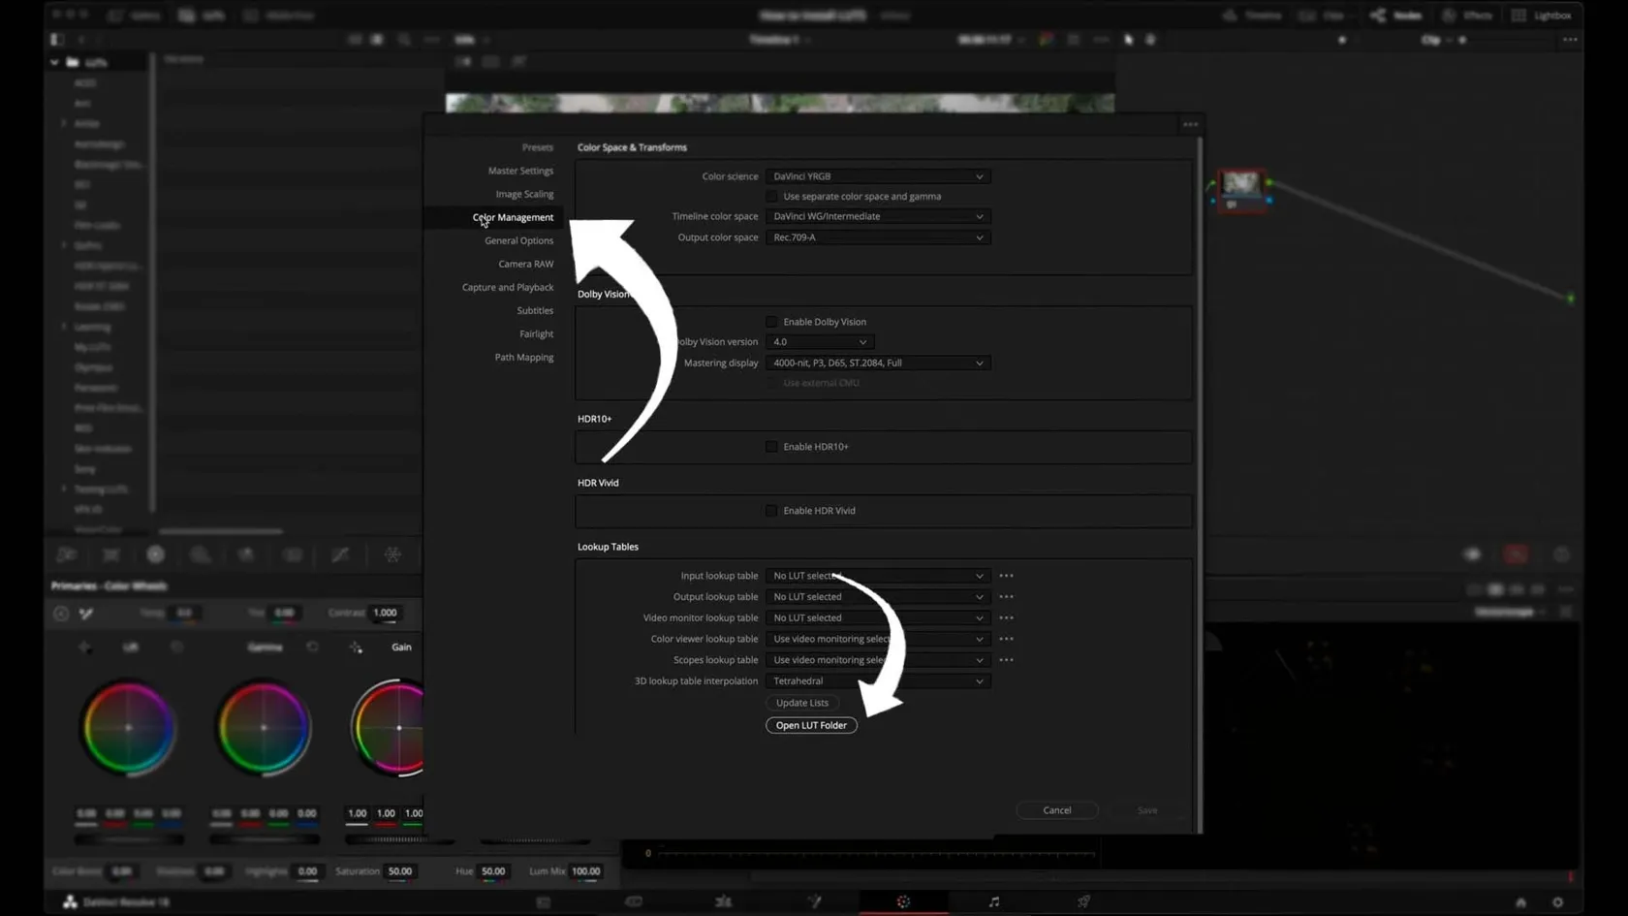This screenshot has height=916, width=1628.
Task: Click the Open LUT Folder button
Action: (811, 725)
